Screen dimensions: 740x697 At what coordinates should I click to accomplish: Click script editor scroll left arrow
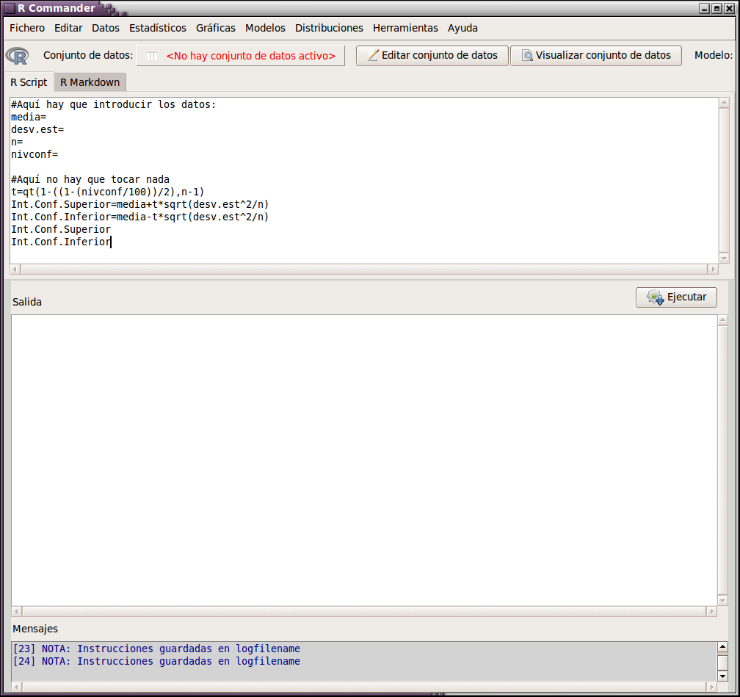(15, 269)
